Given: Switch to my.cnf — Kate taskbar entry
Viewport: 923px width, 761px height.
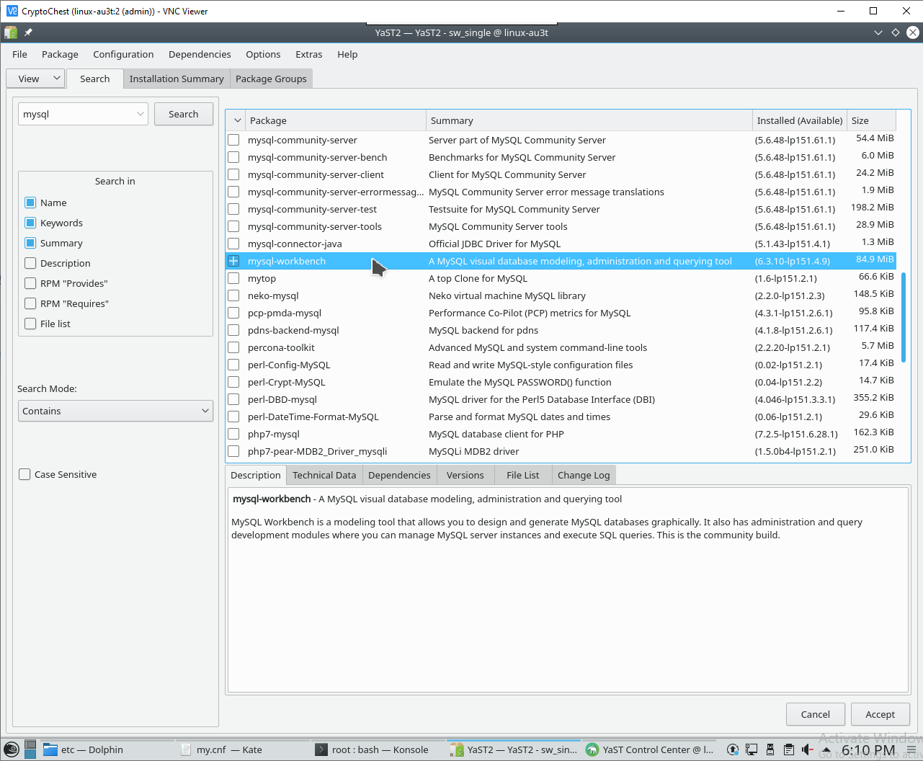Looking at the screenshot, I should (x=243, y=749).
